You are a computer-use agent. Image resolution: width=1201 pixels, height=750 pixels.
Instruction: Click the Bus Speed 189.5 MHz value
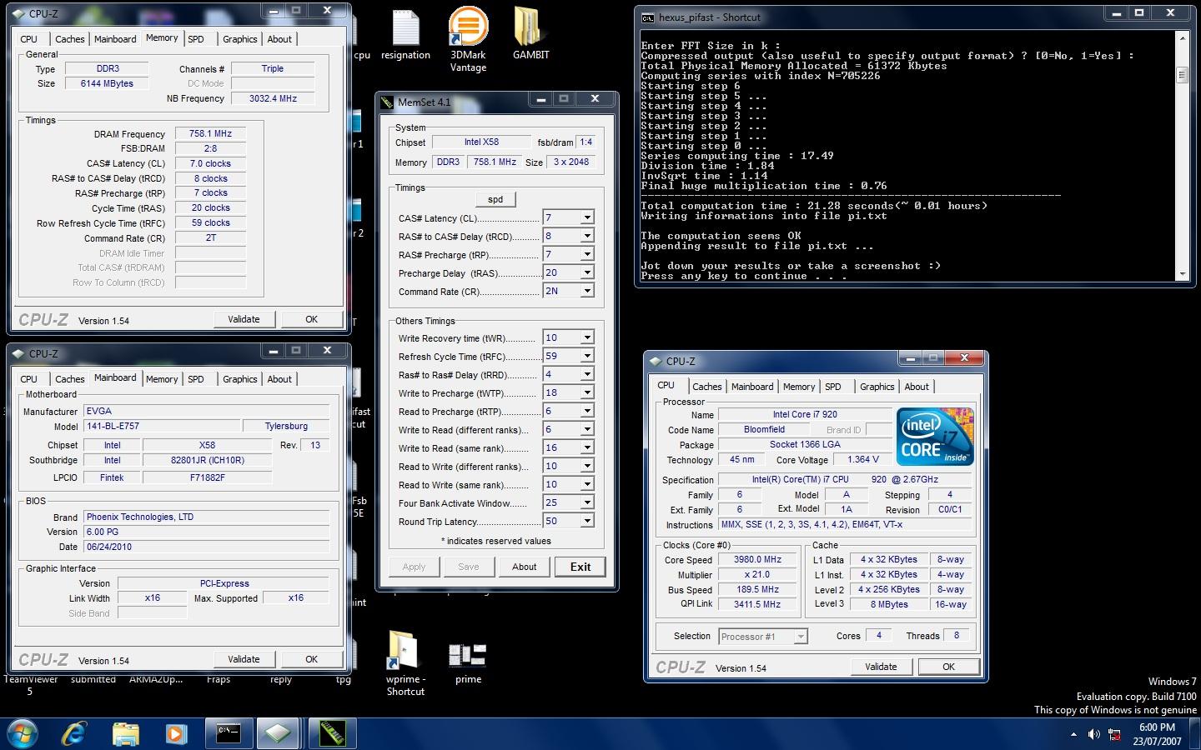pos(757,589)
